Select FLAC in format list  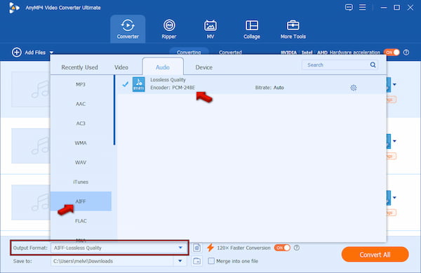click(x=81, y=220)
